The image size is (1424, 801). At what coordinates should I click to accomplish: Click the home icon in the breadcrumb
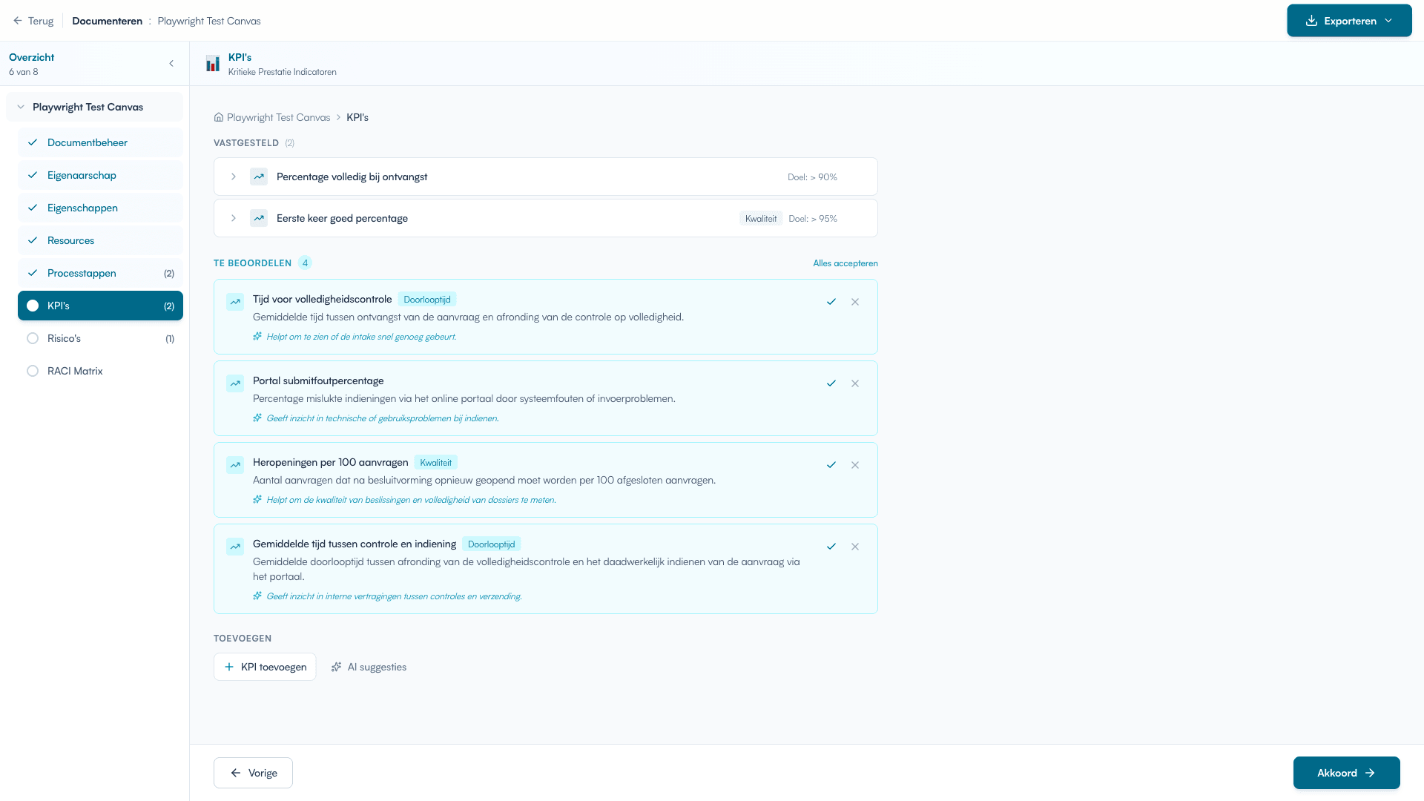click(x=219, y=117)
